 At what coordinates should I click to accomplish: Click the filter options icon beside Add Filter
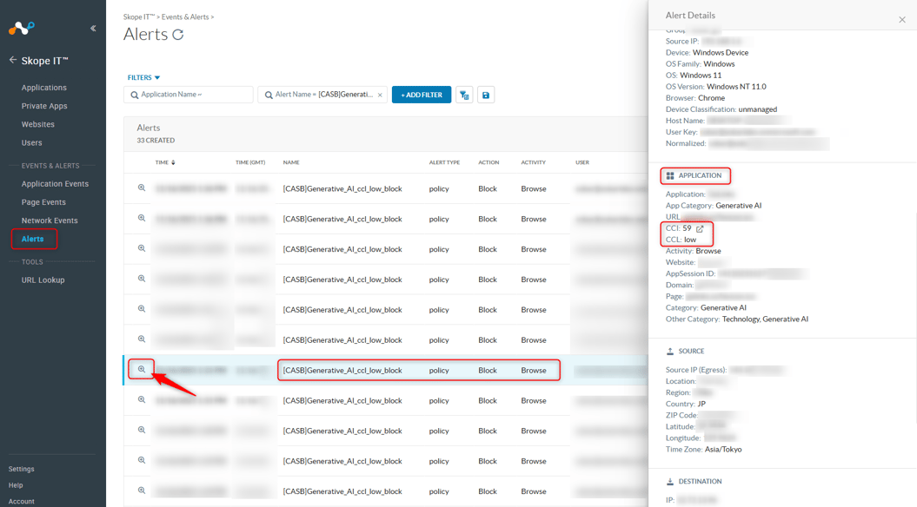pos(464,95)
